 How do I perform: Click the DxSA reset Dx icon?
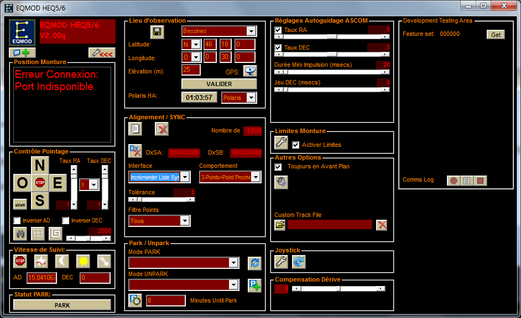point(136,151)
